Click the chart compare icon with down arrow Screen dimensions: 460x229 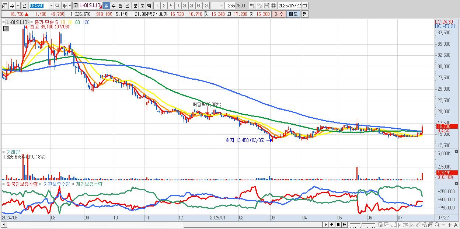click(x=252, y=6)
